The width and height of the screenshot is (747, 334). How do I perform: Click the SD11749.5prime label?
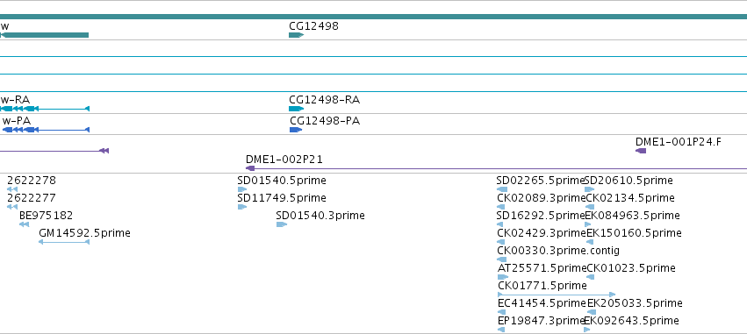(x=282, y=198)
